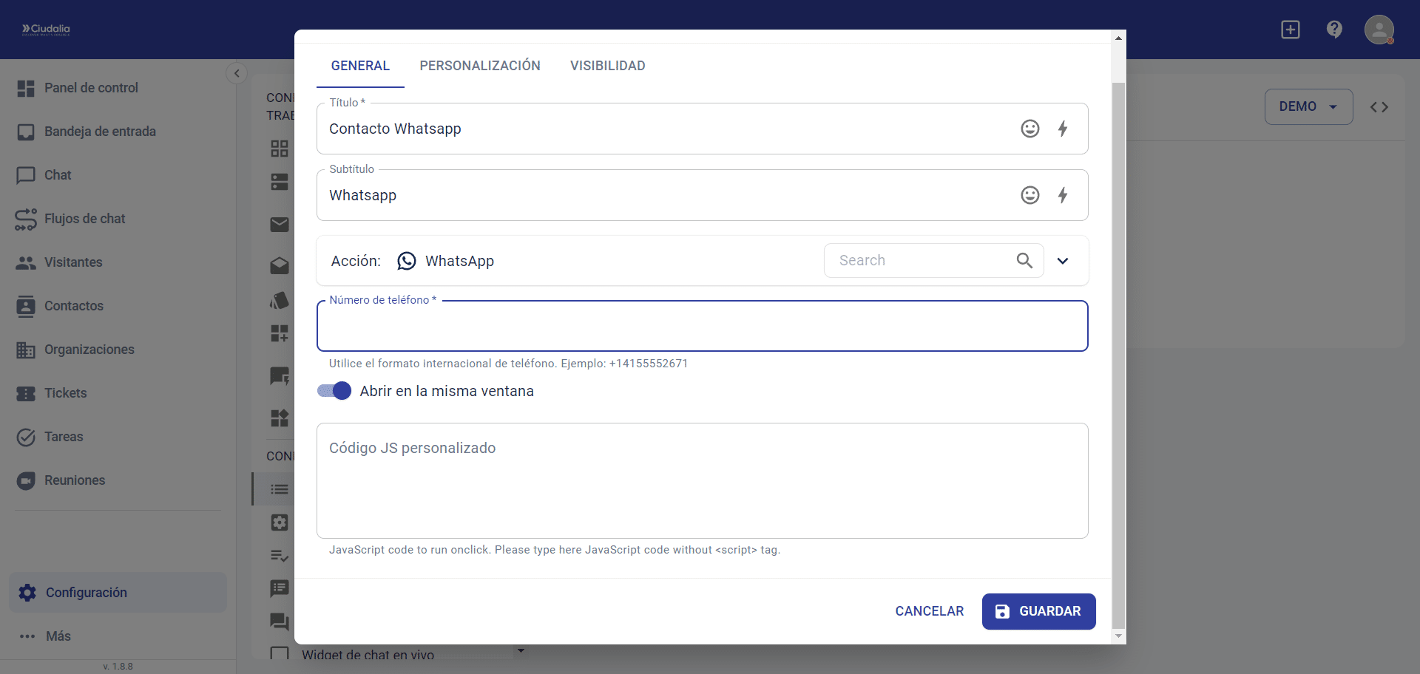Click the add new plus icon in header

[1291, 30]
